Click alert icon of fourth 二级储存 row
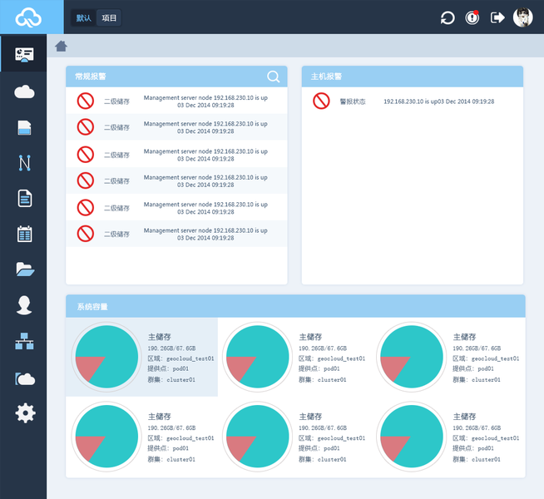Viewport: 544px width, 499px height. (x=86, y=180)
